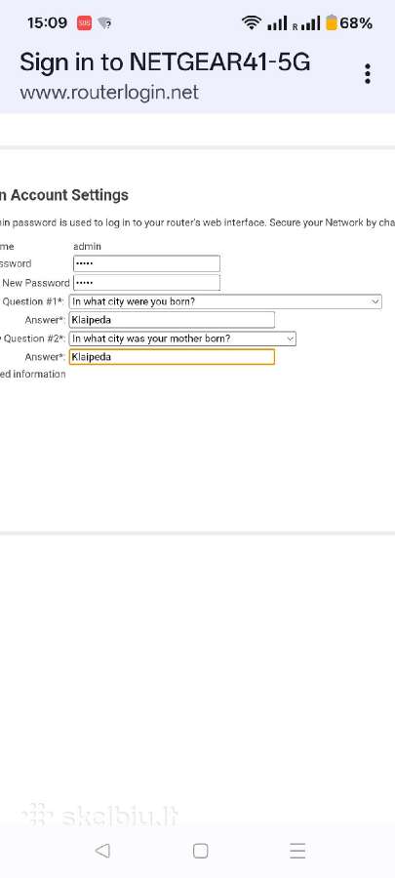Open recent apps via three-line icon
395x878 pixels.
point(297,851)
